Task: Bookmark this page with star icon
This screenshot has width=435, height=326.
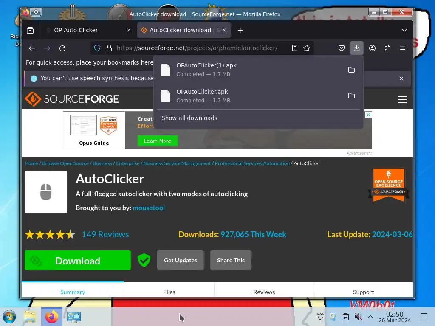Action: 307,48
